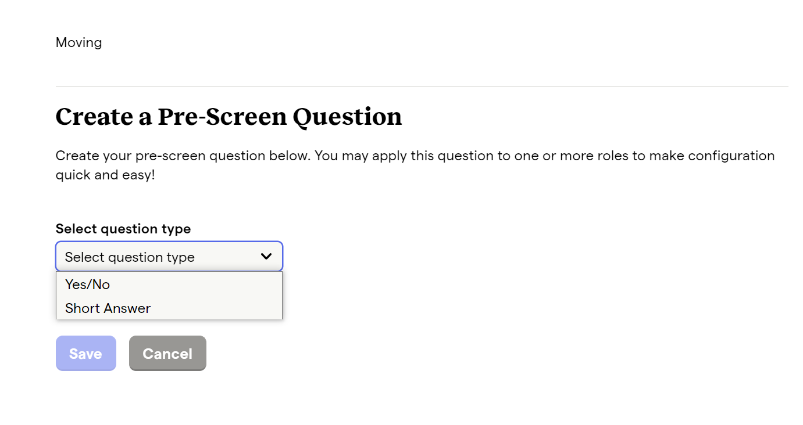
Task: Choose the Yes/No question type option
Action: [x=169, y=284]
